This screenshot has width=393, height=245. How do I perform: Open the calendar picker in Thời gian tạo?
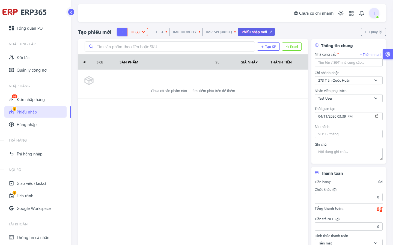(377, 116)
